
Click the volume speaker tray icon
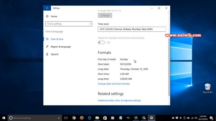(196, 118)
